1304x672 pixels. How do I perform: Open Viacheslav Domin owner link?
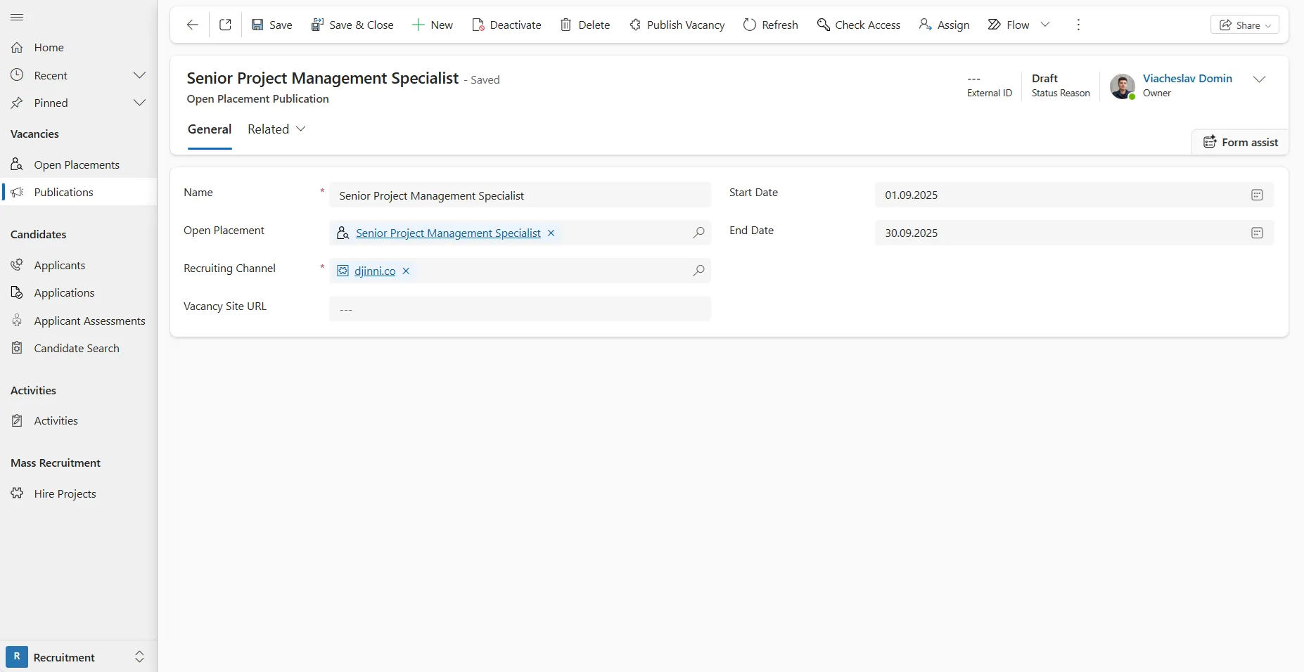[1187, 79]
